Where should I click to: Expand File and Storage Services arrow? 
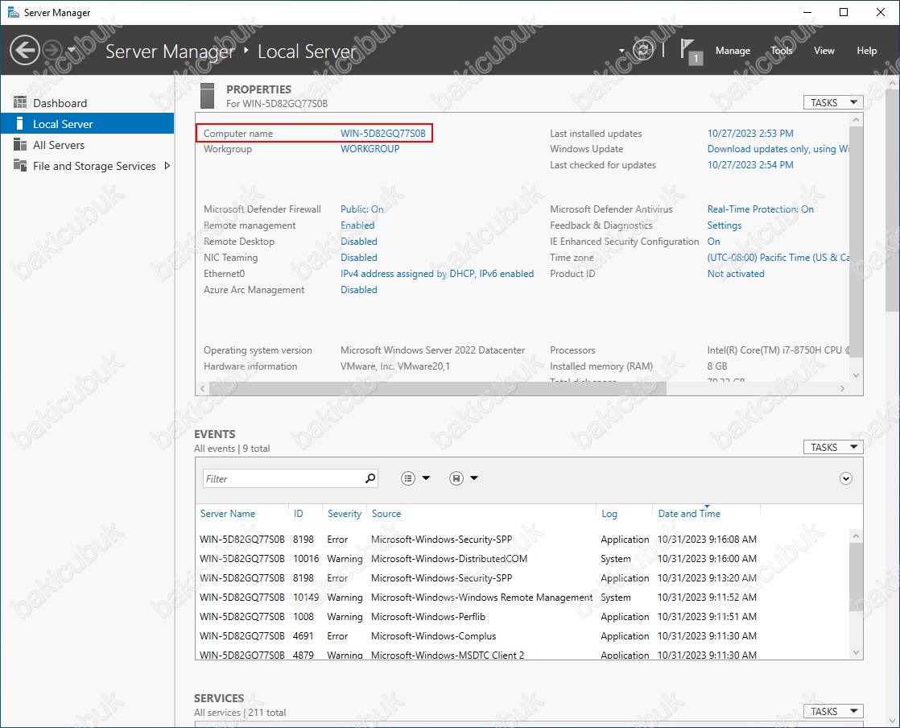point(167,166)
